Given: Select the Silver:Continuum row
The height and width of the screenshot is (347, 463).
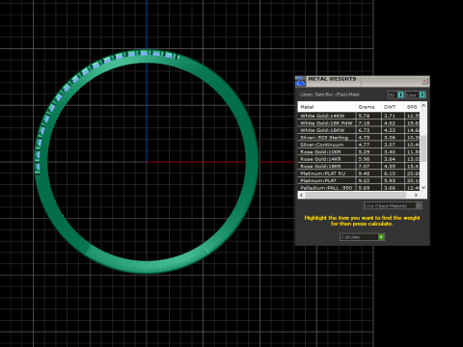Looking at the screenshot, I should [359, 145].
